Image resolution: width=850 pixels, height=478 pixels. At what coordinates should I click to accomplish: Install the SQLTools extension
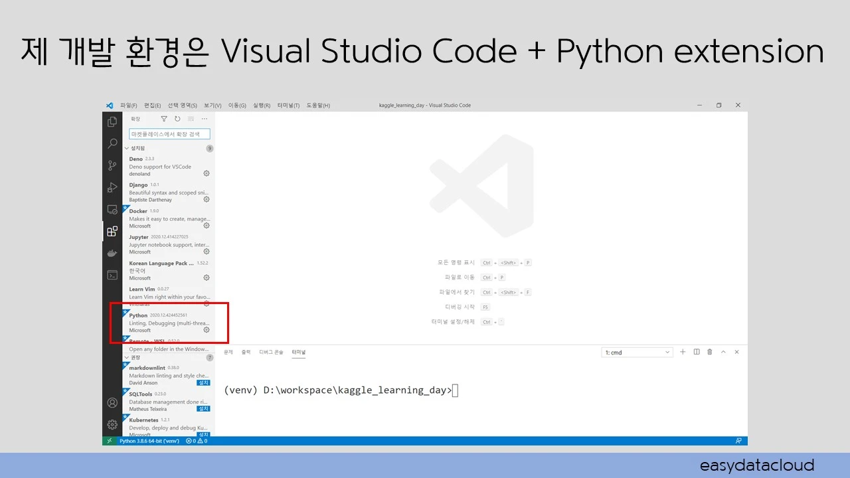point(204,408)
